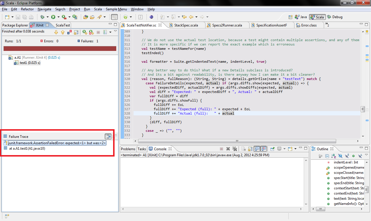Viewport: 371px width, 221px height.
Task: Open the Run button dropdown arrow
Action: point(58,17)
